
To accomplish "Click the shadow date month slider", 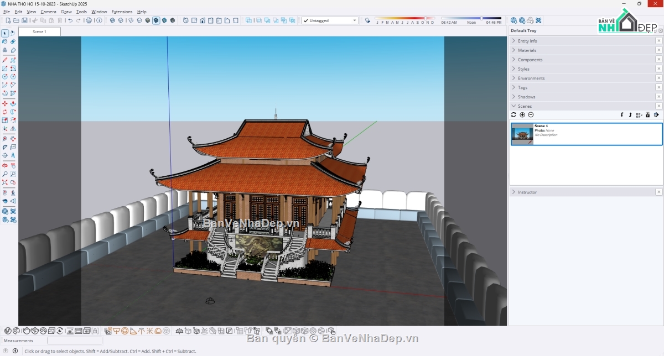I will pos(404,18).
